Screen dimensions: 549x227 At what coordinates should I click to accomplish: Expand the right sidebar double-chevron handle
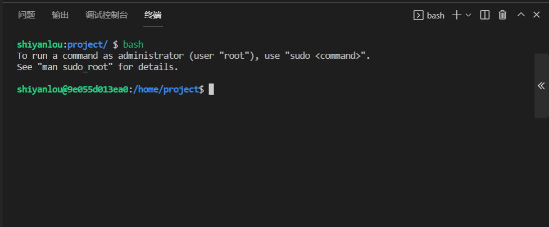541,86
